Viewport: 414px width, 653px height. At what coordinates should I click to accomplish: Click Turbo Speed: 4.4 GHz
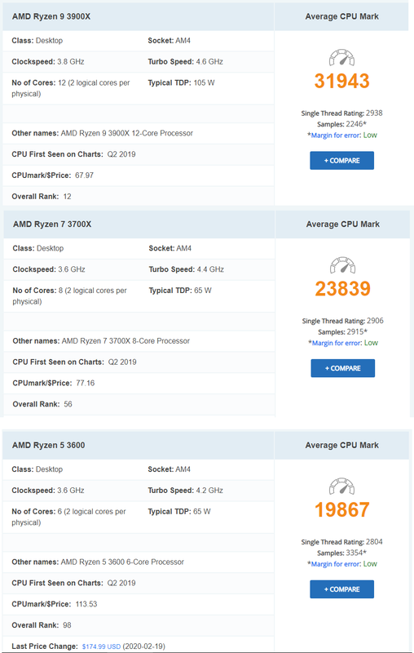[186, 269]
